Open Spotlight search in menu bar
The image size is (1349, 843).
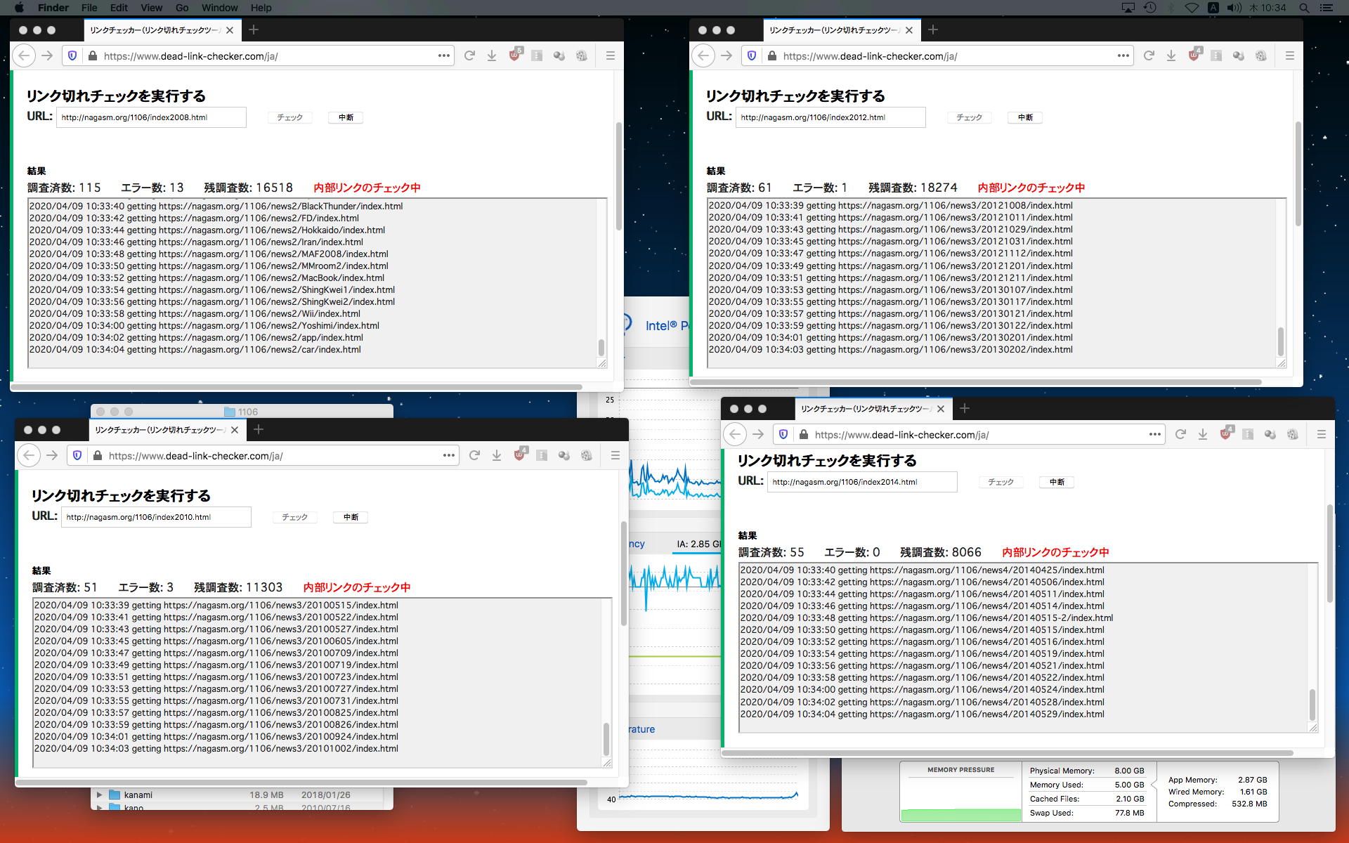pyautogui.click(x=1304, y=8)
